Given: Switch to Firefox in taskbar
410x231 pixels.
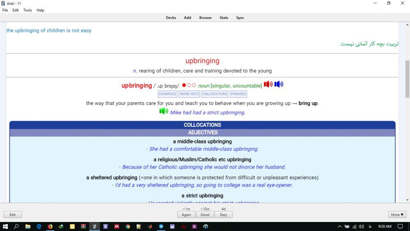Looking at the screenshot, I should point(50,226).
